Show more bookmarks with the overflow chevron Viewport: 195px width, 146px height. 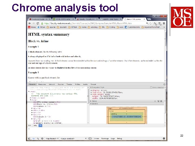click(x=164, y=27)
